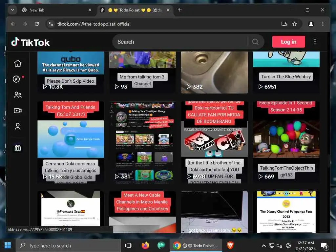The image size is (336, 252).
Task: Open 'Me from talking tom 3 Channel' video
Action: pyautogui.click(x=142, y=72)
